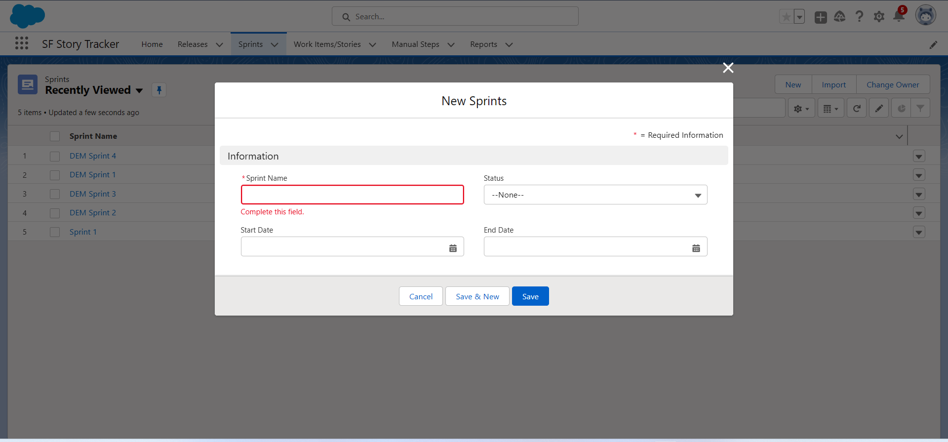Open row actions for DEM Sprint 4
The image size is (948, 442).
coord(919,157)
